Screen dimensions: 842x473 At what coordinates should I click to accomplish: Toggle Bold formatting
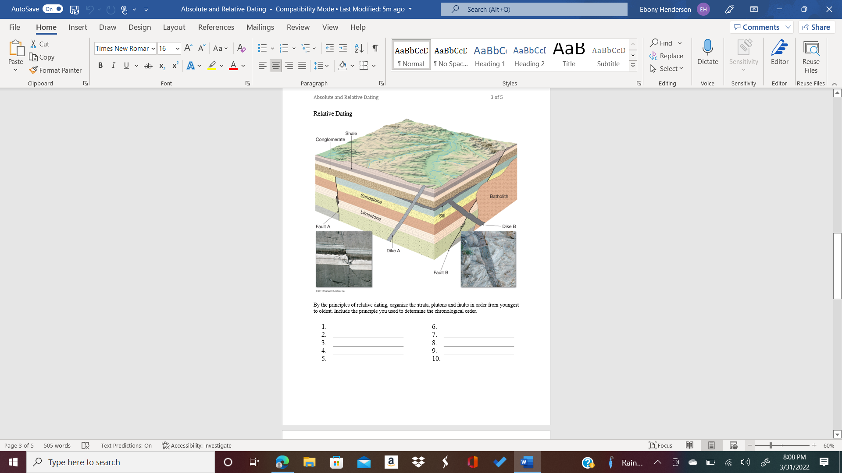click(x=100, y=66)
